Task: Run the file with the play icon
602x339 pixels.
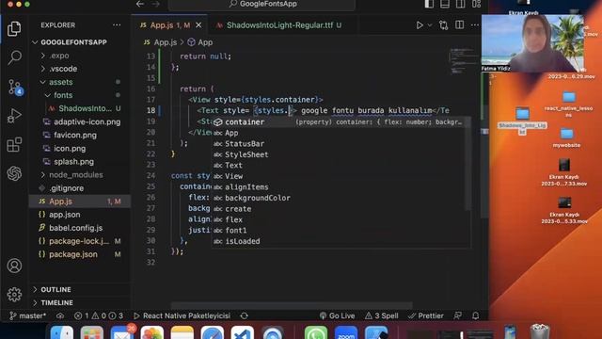Action: 420,25
